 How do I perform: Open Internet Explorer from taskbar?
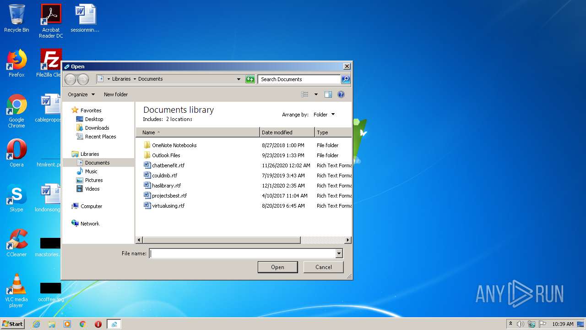pos(36,324)
